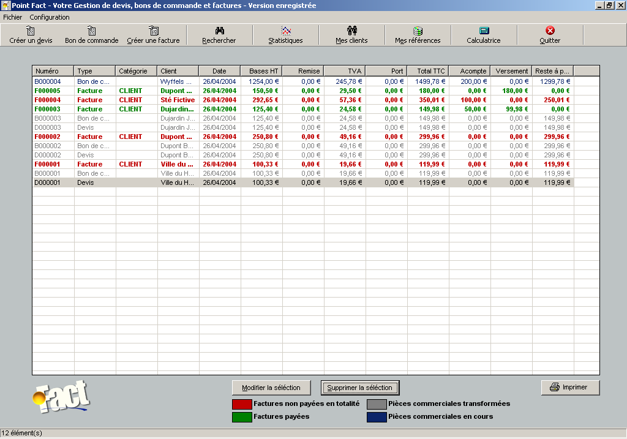Select invoice row F000003
This screenshot has width=627, height=439.
(x=303, y=109)
